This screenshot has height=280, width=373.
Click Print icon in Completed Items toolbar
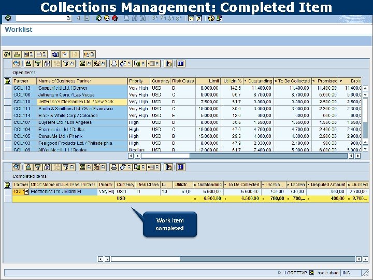[x=114, y=167]
